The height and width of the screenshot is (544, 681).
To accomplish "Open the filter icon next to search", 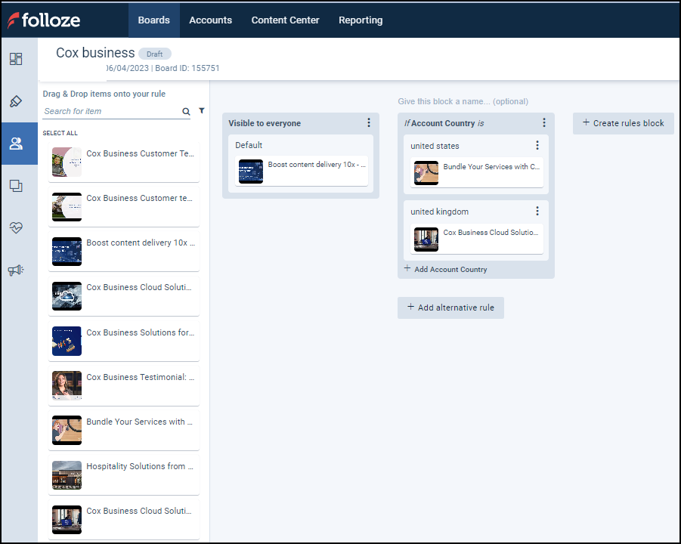I will [x=201, y=110].
